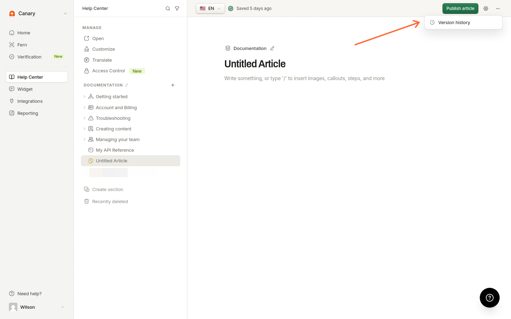511x319 pixels.
Task: Expand the Managing your team section
Action: click(x=84, y=139)
